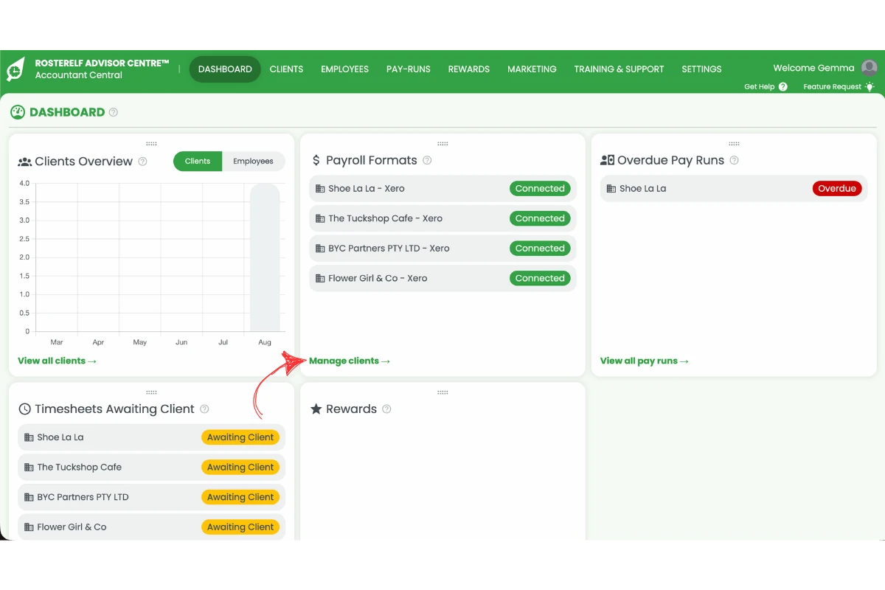Click Connected badge for BYC Partners PTY LTD

click(540, 249)
